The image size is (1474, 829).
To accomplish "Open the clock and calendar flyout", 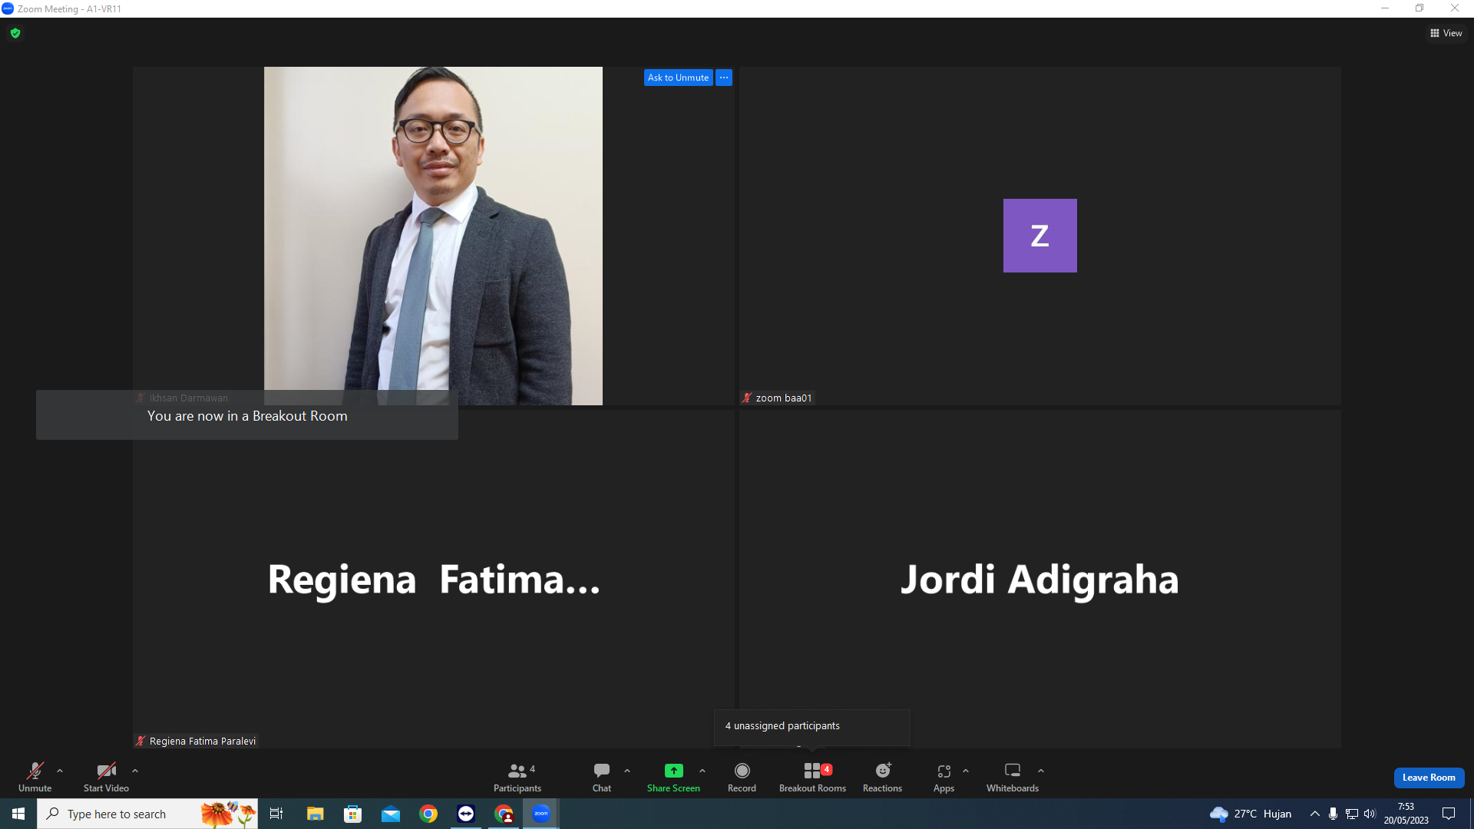I will click(1406, 814).
